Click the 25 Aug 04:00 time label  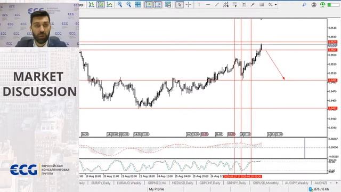(182, 176)
